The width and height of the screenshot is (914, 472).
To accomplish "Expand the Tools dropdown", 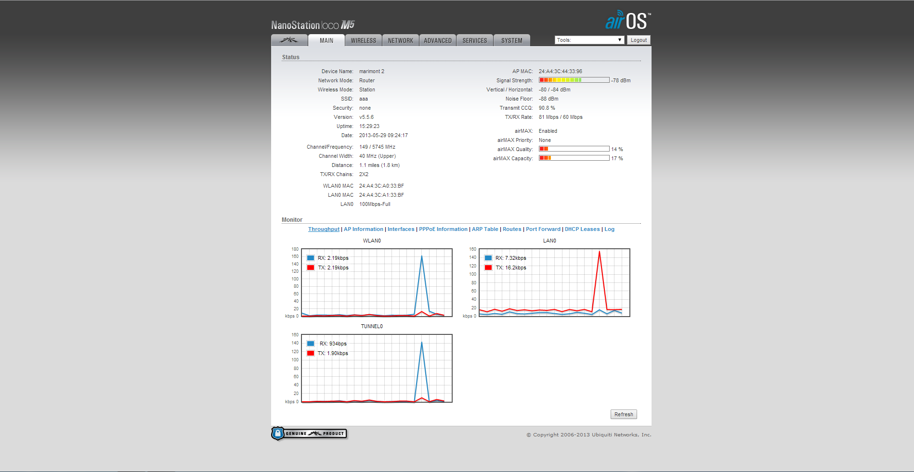I will point(589,40).
